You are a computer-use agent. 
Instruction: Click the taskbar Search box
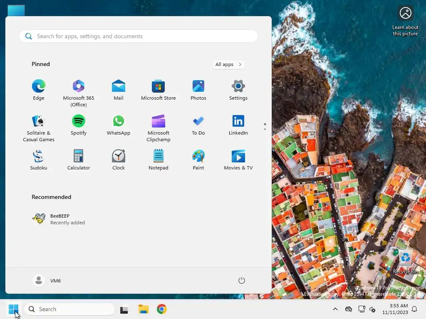tap(69, 309)
